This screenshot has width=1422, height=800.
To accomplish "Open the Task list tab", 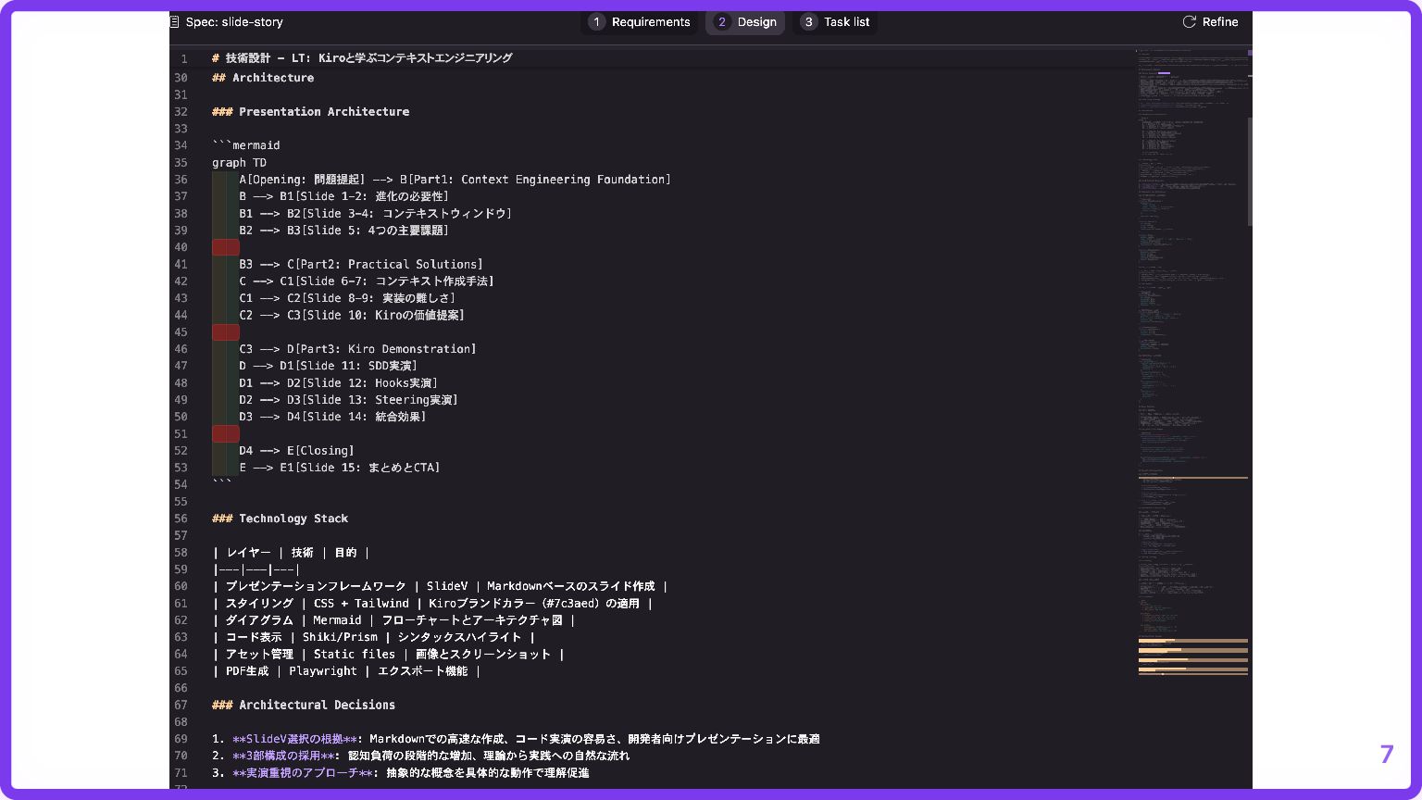I will tap(835, 22).
